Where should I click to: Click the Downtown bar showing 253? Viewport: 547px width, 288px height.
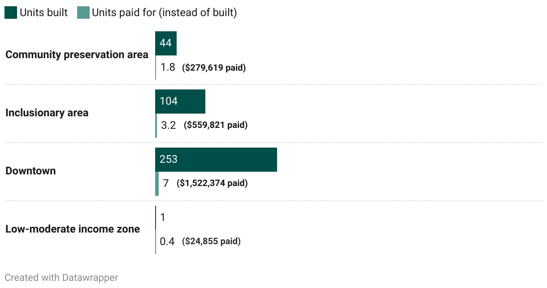point(216,160)
